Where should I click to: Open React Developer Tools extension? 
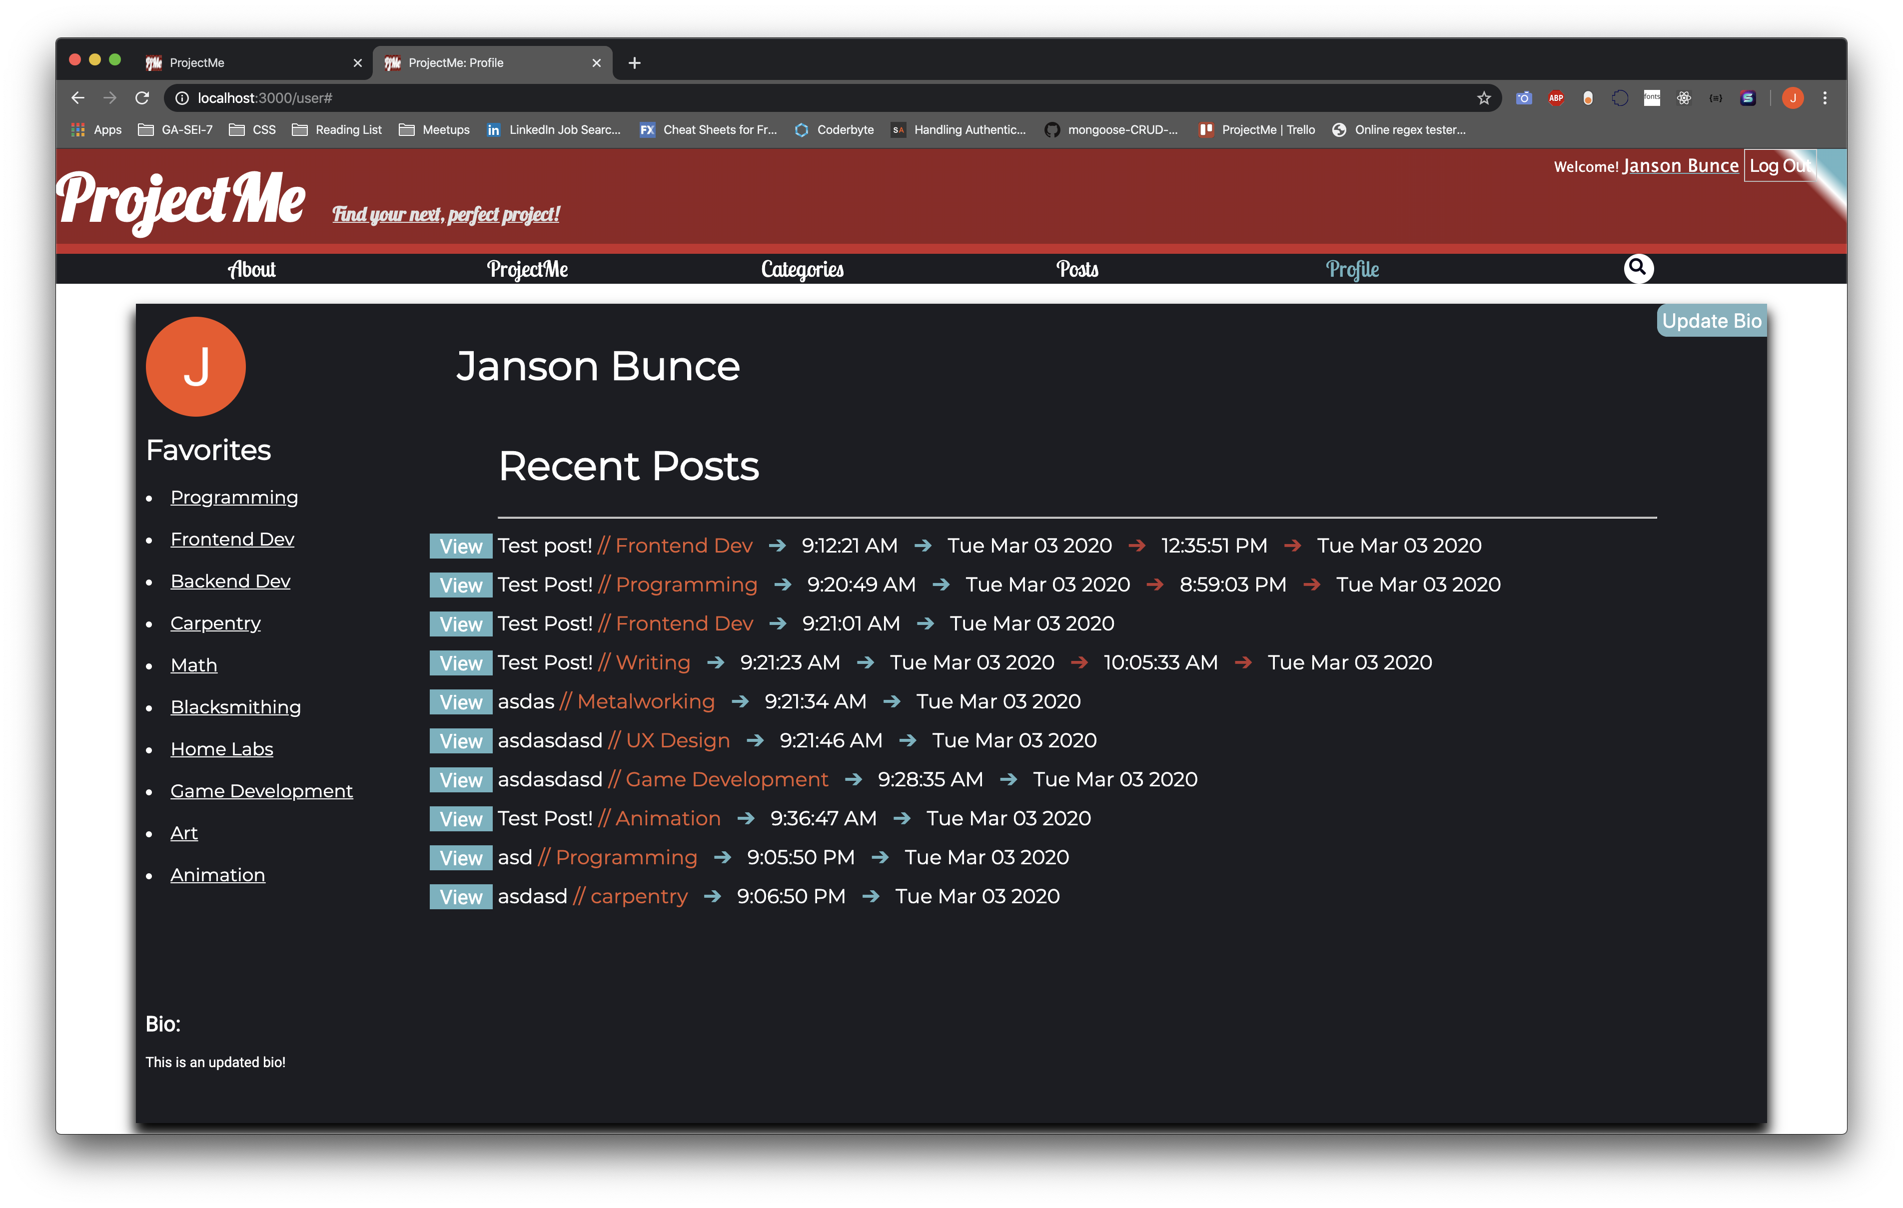point(1683,98)
